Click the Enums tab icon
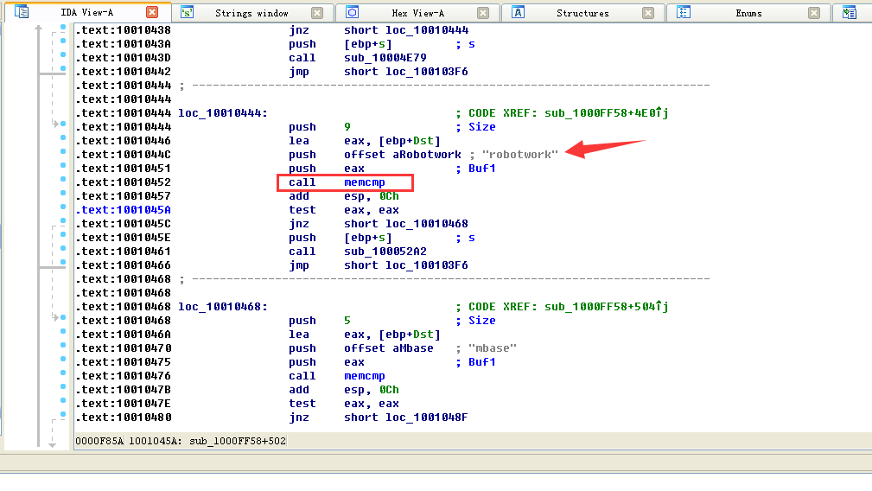 coord(684,12)
